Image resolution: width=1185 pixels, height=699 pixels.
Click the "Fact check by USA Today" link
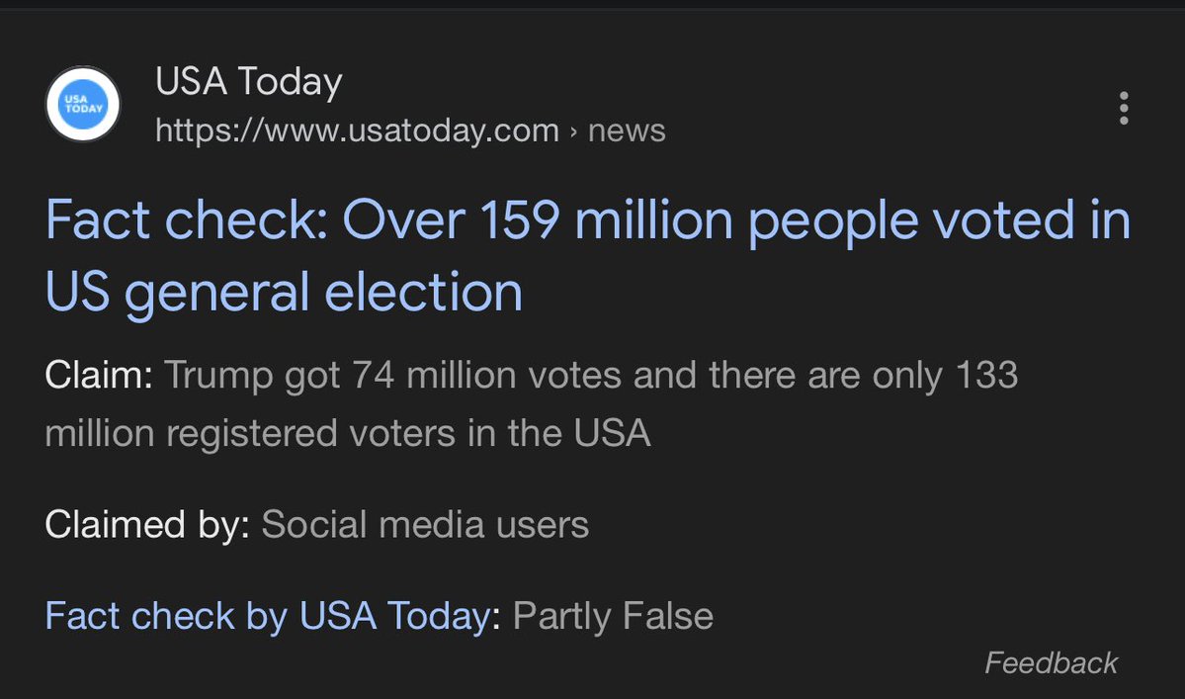(268, 616)
